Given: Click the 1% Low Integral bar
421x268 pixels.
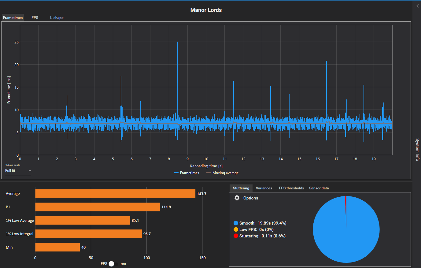Looking at the screenshot, I should [x=89, y=234].
